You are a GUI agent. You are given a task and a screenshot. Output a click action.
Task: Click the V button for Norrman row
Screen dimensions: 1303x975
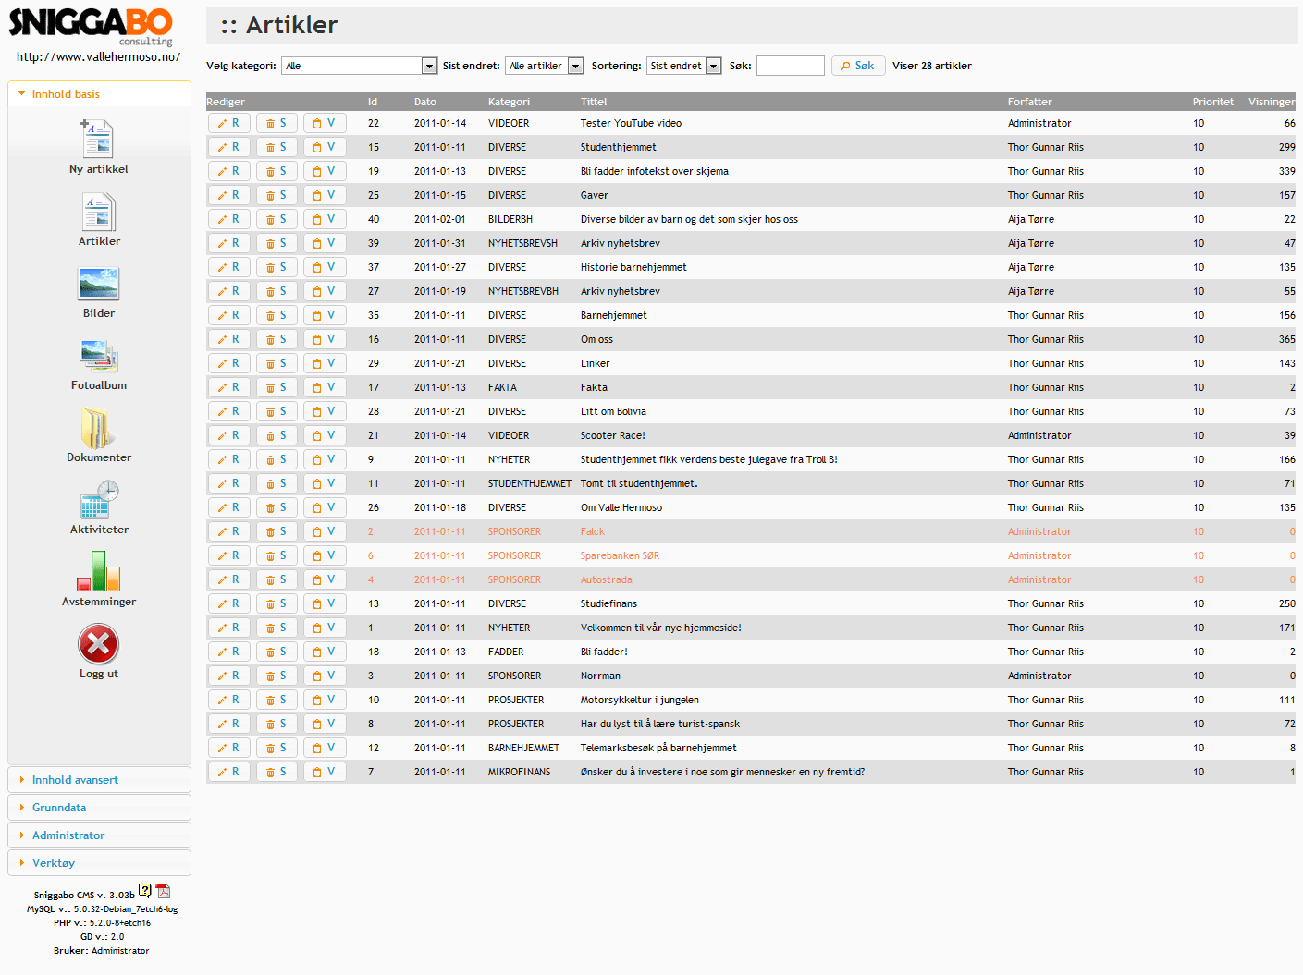325,676
